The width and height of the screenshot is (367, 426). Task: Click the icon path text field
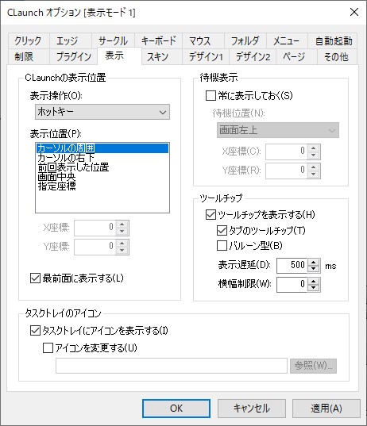click(x=172, y=366)
